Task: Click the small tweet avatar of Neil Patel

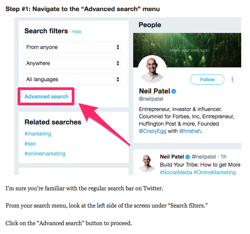Action: (x=147, y=164)
